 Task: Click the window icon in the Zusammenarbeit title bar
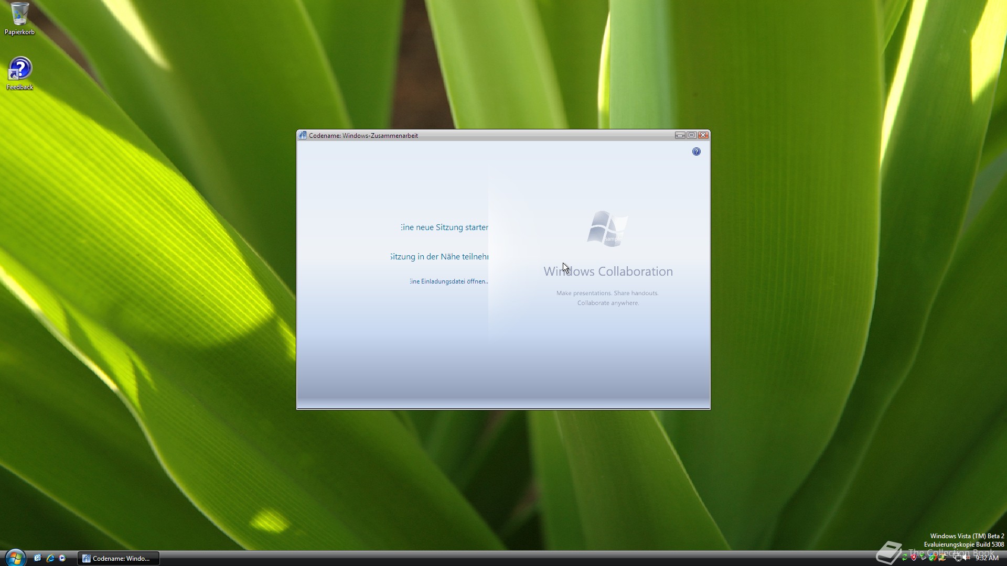(303, 135)
